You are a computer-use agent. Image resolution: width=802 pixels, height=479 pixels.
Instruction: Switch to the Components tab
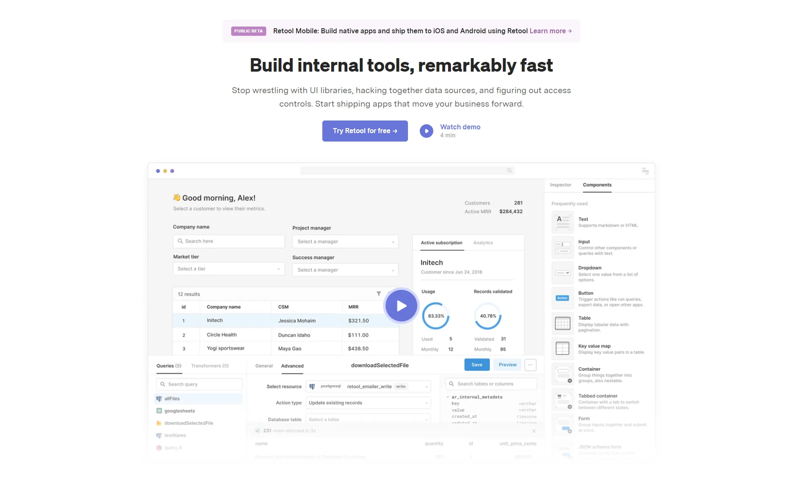tap(597, 185)
